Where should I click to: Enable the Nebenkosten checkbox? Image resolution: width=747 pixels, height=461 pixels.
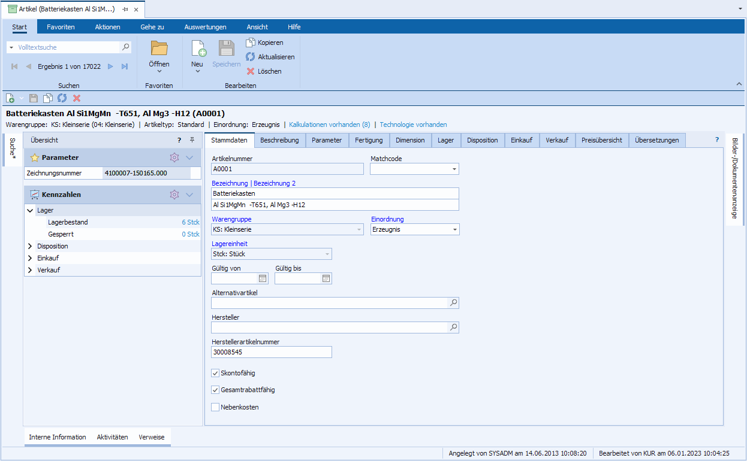coord(216,407)
